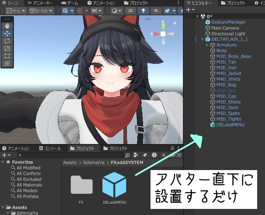Click the OshimaiYa breadcrumb link

pyautogui.click(x=94, y=163)
